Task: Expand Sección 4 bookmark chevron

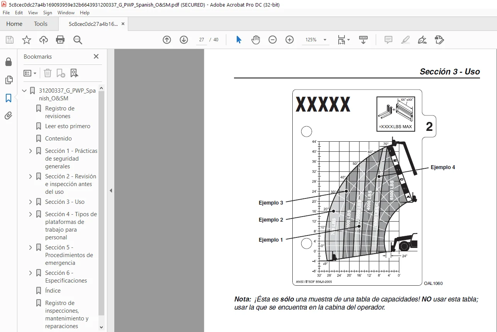Action: point(31,214)
